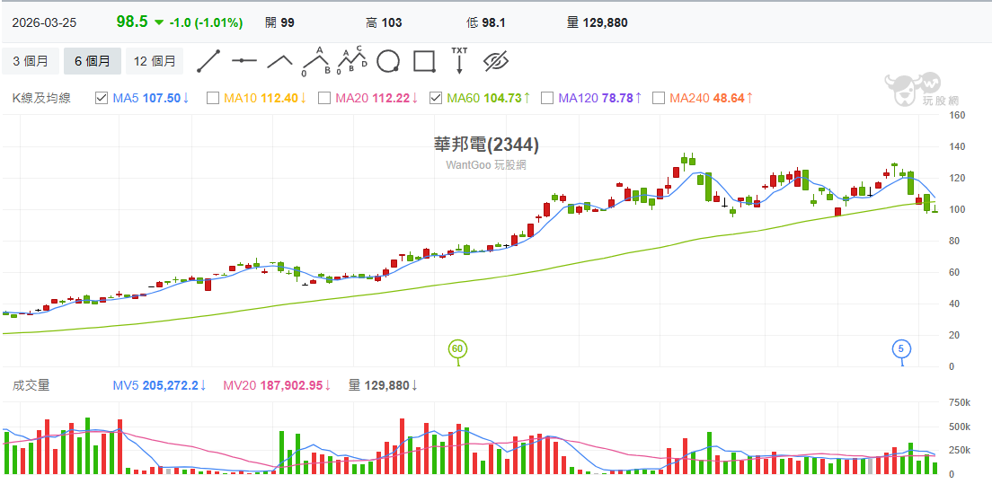Switch to the 3 個月 range tab

[x=31, y=61]
